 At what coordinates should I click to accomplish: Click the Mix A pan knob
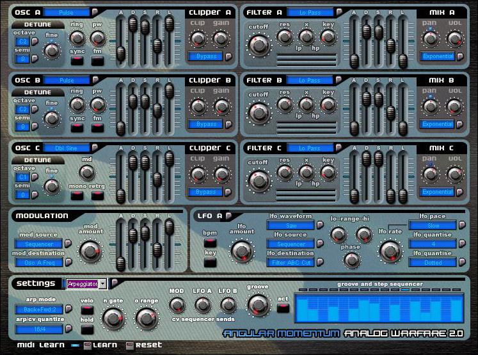point(430,39)
